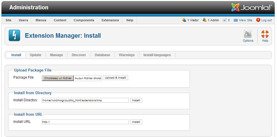
Task: Click the Install from URL legend
Action: point(28,114)
